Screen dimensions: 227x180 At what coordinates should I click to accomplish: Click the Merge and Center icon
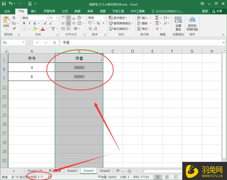[x=79, y=23]
